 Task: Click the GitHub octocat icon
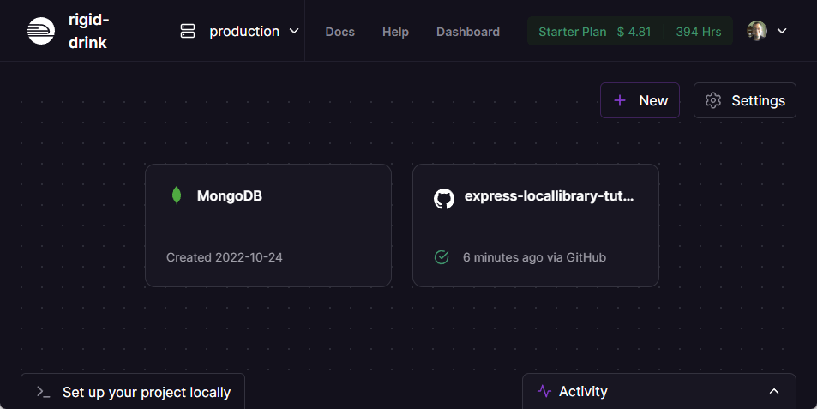pyautogui.click(x=443, y=199)
